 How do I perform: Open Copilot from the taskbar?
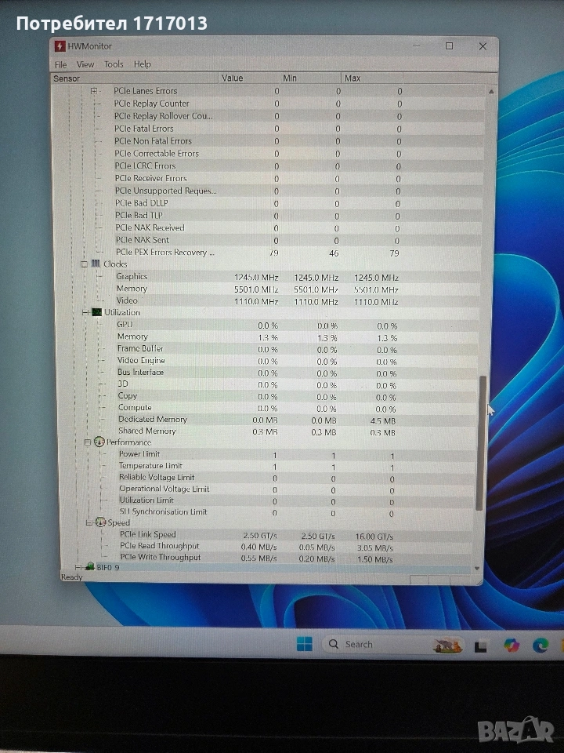pyautogui.click(x=512, y=645)
